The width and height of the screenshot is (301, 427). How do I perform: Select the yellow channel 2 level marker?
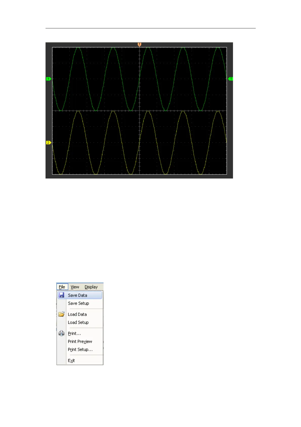click(x=48, y=143)
